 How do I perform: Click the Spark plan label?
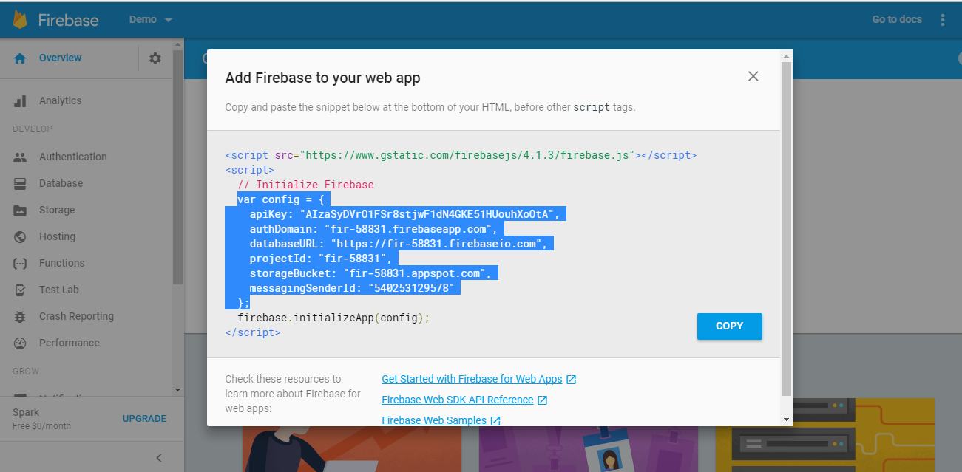coord(26,412)
